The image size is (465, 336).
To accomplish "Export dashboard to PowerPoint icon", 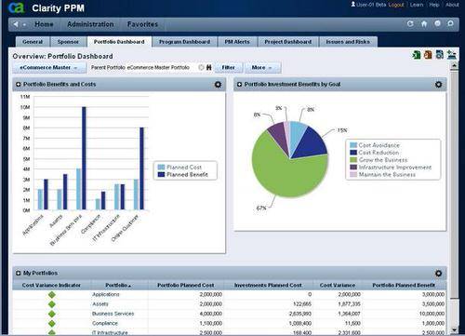I will pos(428,55).
